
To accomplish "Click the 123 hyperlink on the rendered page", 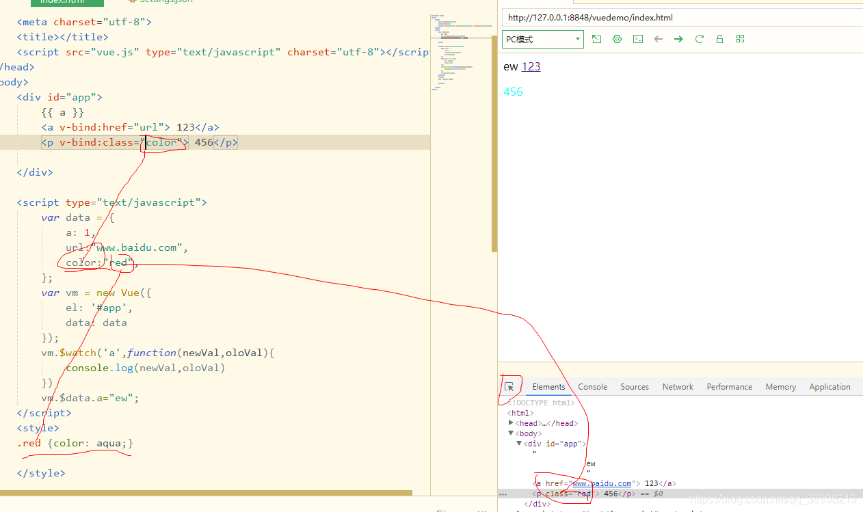I will pos(531,66).
